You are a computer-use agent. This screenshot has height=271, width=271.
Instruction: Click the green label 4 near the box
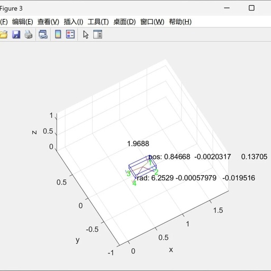click(134, 184)
